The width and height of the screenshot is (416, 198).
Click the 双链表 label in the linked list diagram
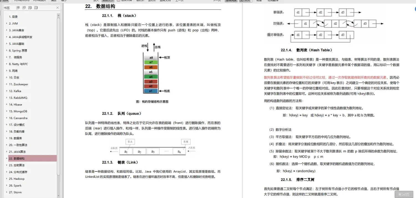tap(278, 24)
